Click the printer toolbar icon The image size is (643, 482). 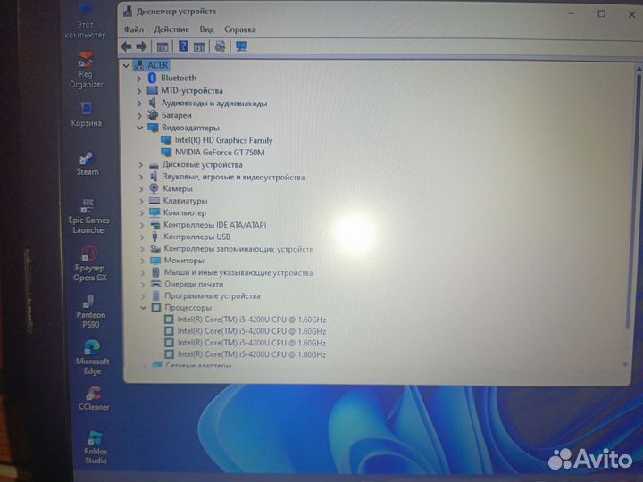click(x=220, y=46)
